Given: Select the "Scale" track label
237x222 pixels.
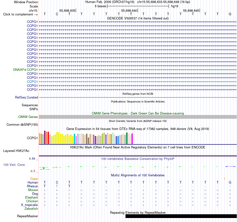Looking at the screenshot, I should coord(34,6).
